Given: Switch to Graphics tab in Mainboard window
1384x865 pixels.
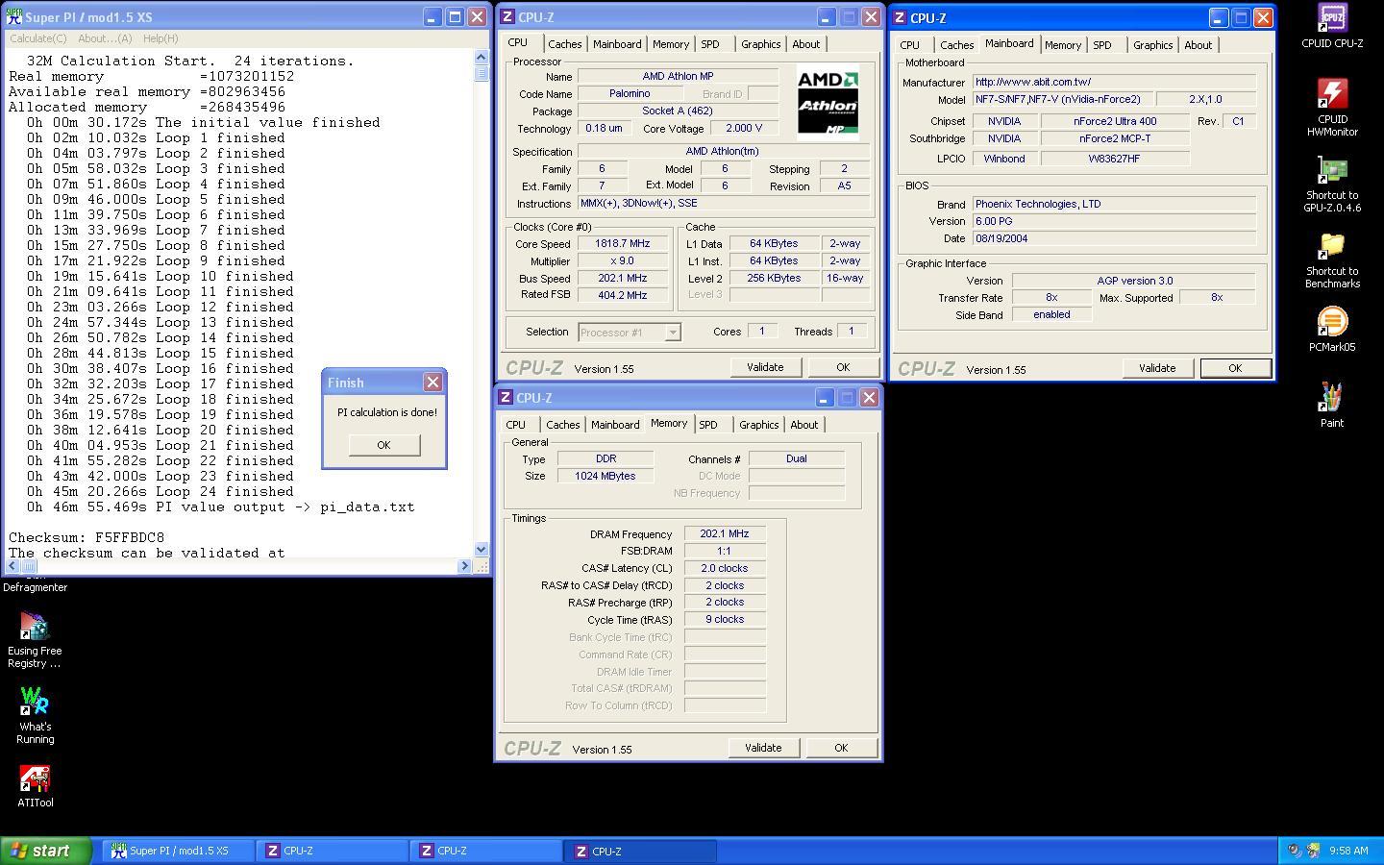Looking at the screenshot, I should [1153, 45].
